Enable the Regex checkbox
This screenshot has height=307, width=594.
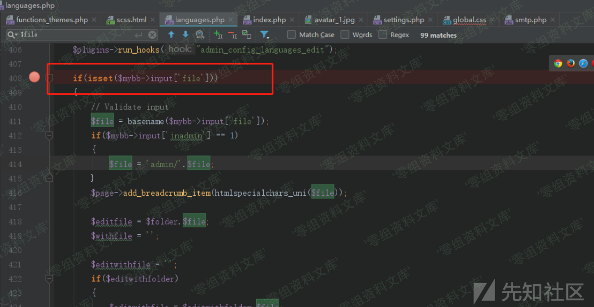(383, 35)
